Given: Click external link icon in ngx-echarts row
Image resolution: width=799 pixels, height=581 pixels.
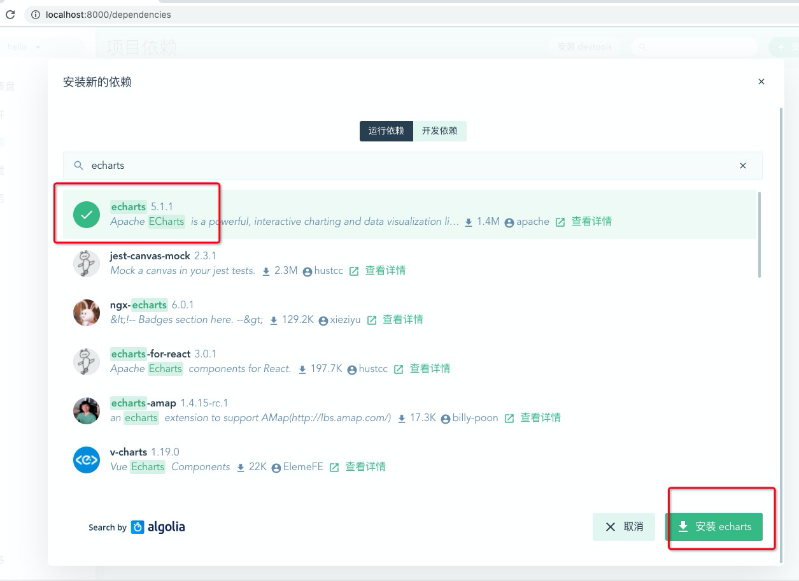Looking at the screenshot, I should [372, 320].
